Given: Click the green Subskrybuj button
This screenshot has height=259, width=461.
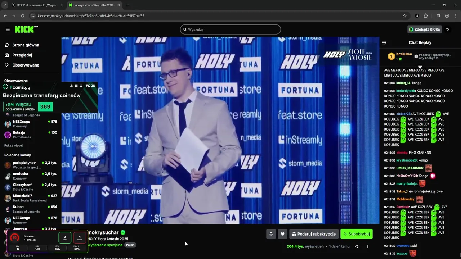Looking at the screenshot, I should click(x=357, y=234).
